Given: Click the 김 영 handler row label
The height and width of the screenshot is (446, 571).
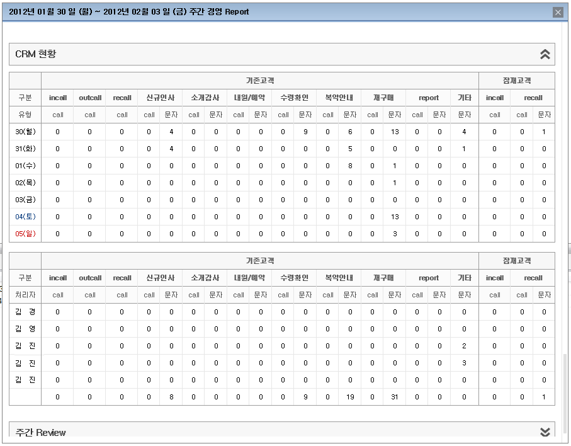Looking at the screenshot, I should click(x=25, y=329).
